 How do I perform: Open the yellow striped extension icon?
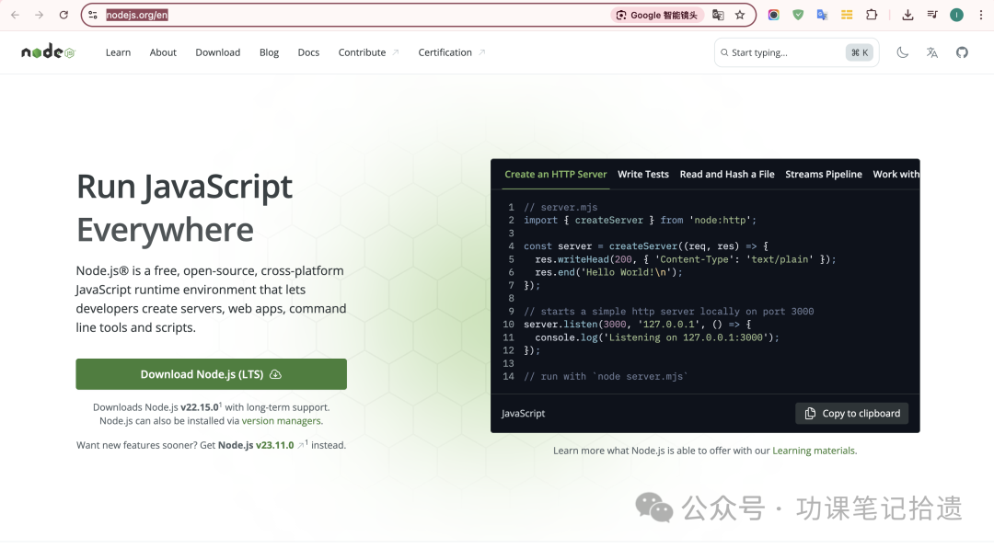(x=847, y=16)
